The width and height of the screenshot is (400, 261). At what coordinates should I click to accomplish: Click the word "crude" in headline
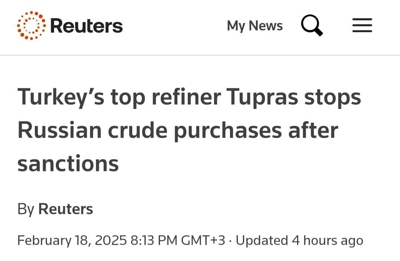137,130
